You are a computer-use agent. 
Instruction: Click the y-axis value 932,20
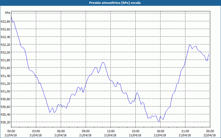click(5, 45)
